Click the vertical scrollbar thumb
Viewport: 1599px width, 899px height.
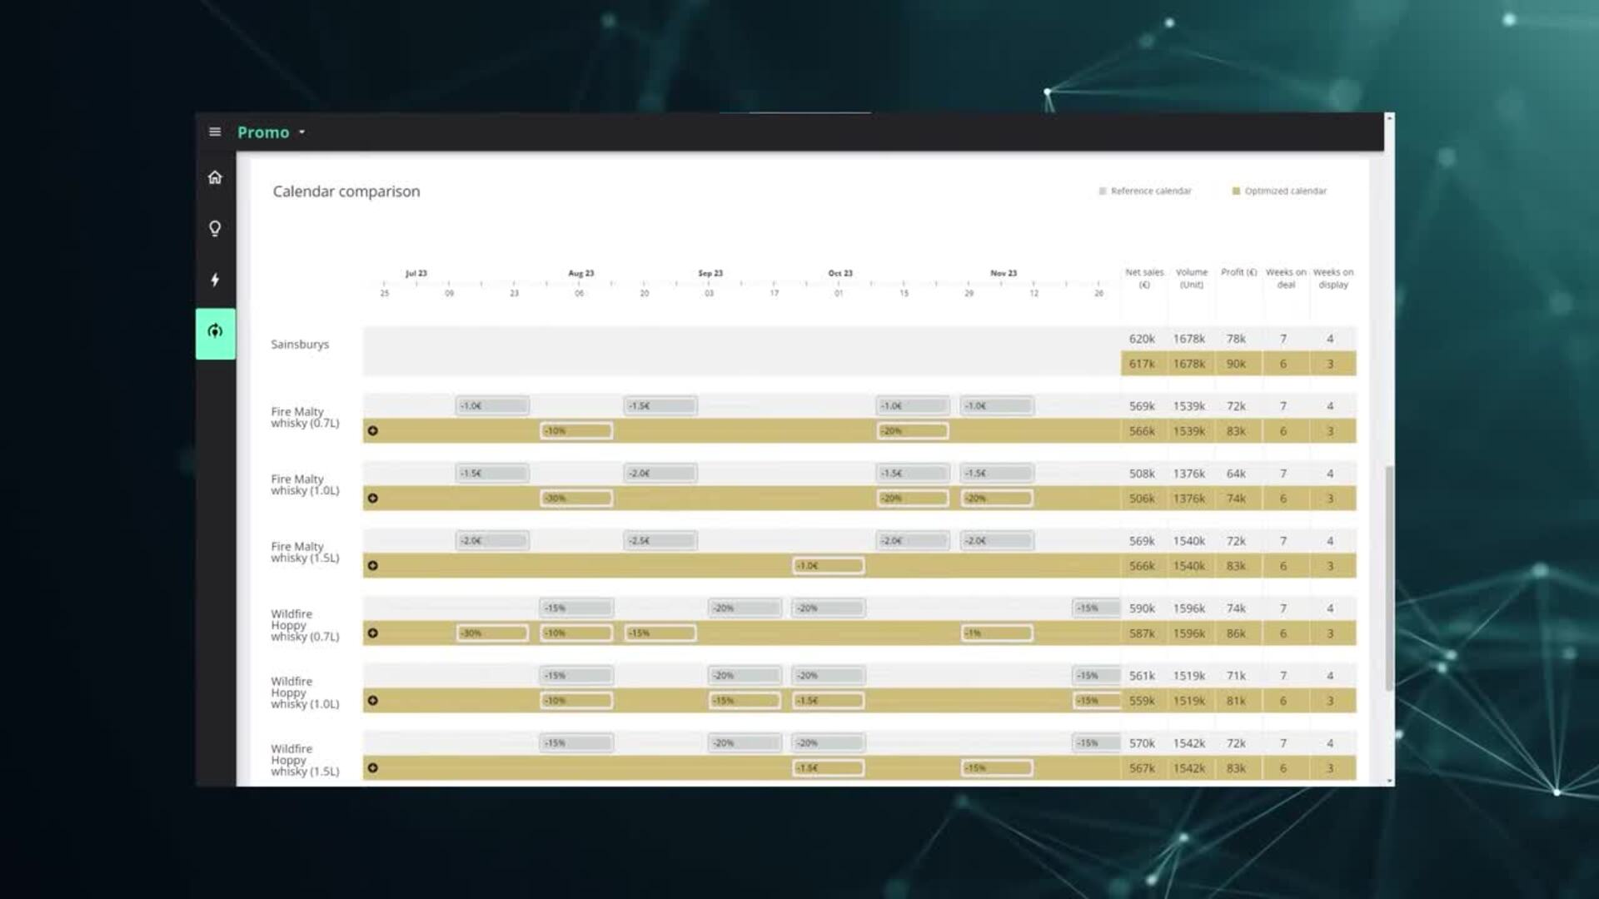1388,578
